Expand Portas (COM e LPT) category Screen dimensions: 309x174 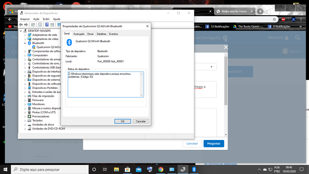tap(25, 112)
